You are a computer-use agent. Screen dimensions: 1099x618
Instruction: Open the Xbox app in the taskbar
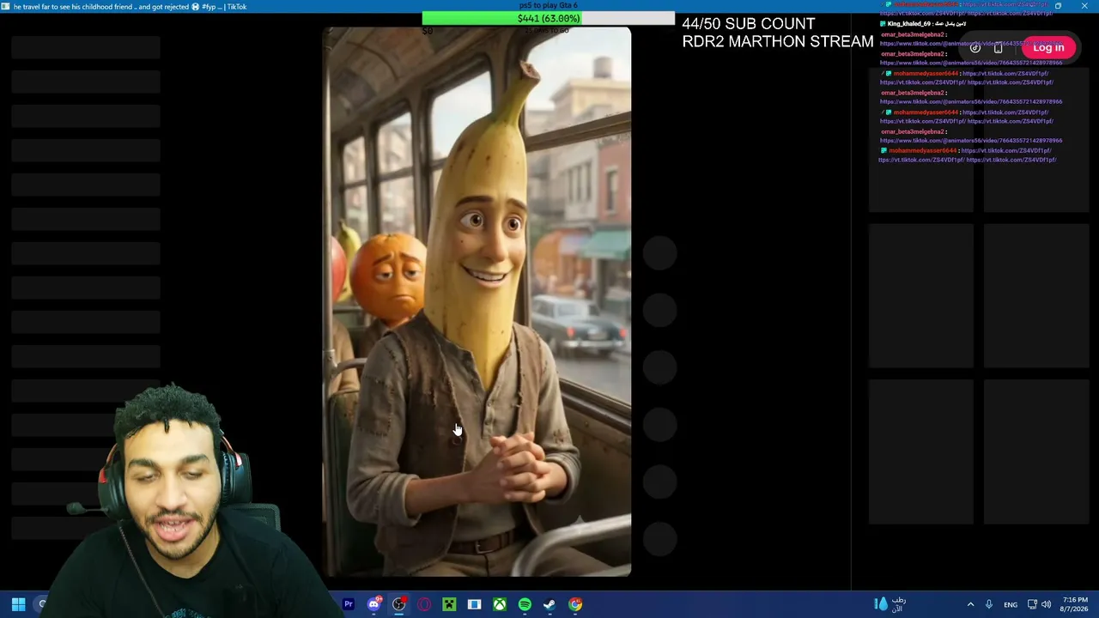[499, 604]
